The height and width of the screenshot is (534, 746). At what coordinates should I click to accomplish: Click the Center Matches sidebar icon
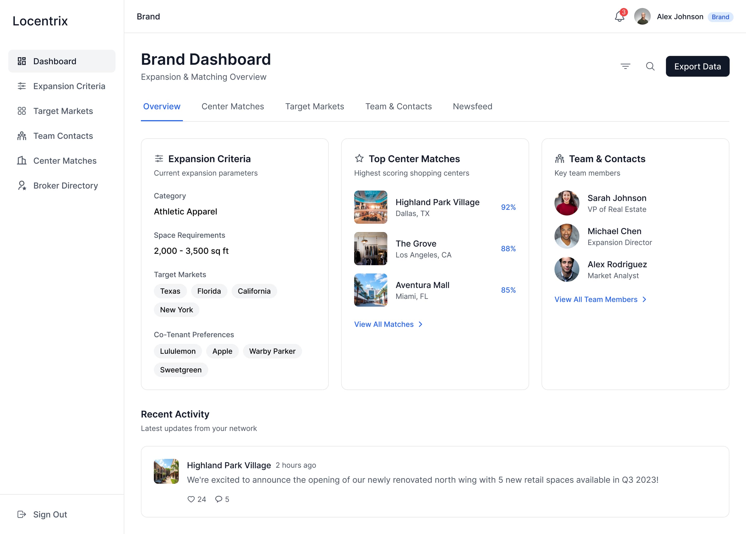tap(22, 161)
